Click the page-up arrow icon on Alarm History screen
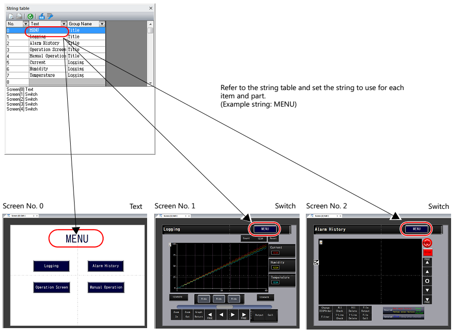 pos(427,262)
